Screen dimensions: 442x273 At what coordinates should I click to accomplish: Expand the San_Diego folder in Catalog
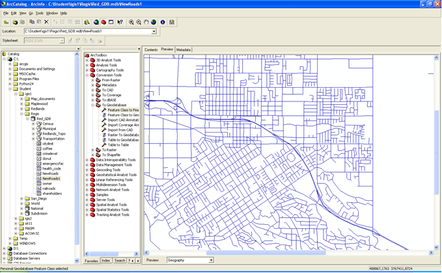pyautogui.click(x=21, y=199)
